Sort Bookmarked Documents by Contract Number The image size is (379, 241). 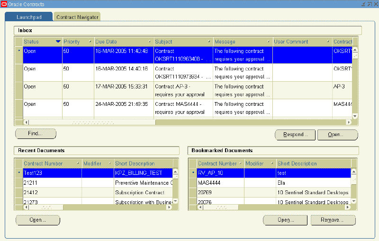220,164
